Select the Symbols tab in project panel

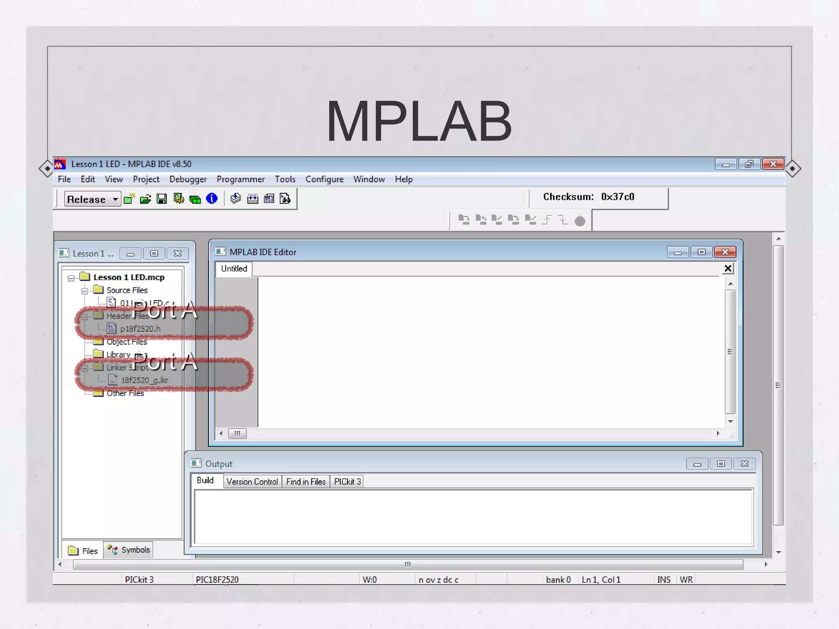tap(128, 550)
